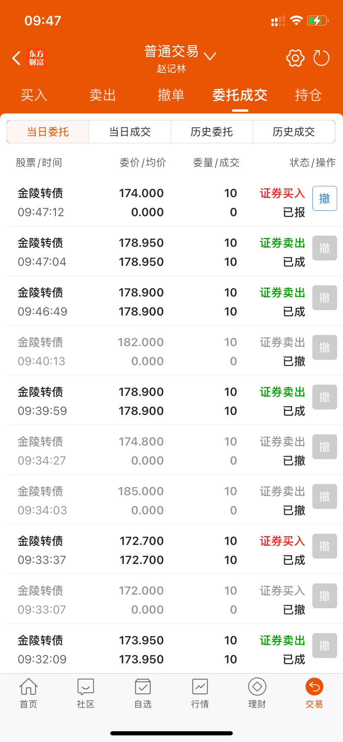343x742 pixels.
Task: Refresh orders with circular arrow icon
Action: pyautogui.click(x=321, y=58)
